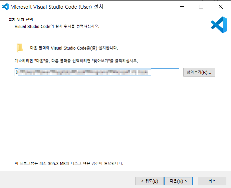Cancel setup with the 취소 button
Image resolution: width=231 pixels, height=188 pixels.
212,181
